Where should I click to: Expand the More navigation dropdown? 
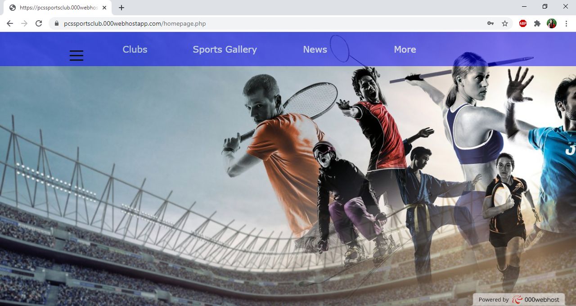pyautogui.click(x=405, y=49)
